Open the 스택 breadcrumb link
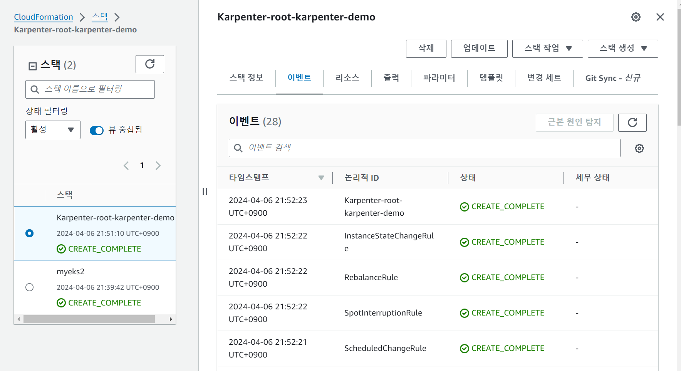The image size is (681, 371). 100,17
